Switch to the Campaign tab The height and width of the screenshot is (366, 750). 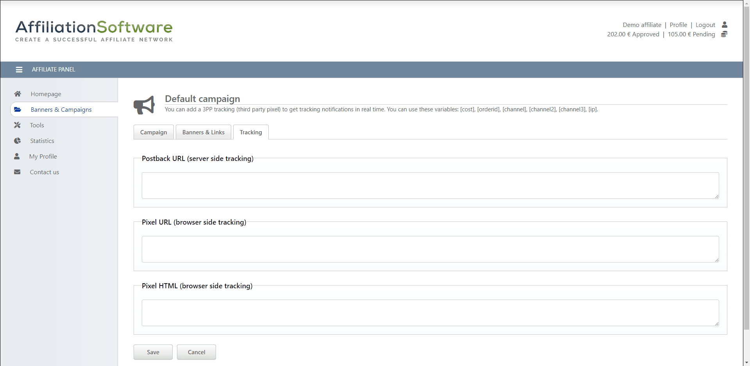(x=154, y=132)
